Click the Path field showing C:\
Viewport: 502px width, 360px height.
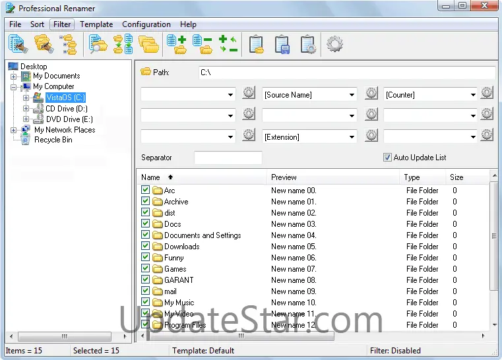pos(347,73)
